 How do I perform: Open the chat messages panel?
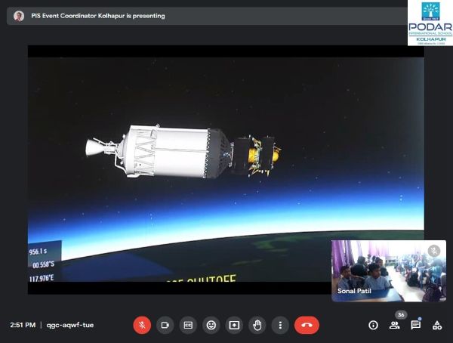(415, 325)
